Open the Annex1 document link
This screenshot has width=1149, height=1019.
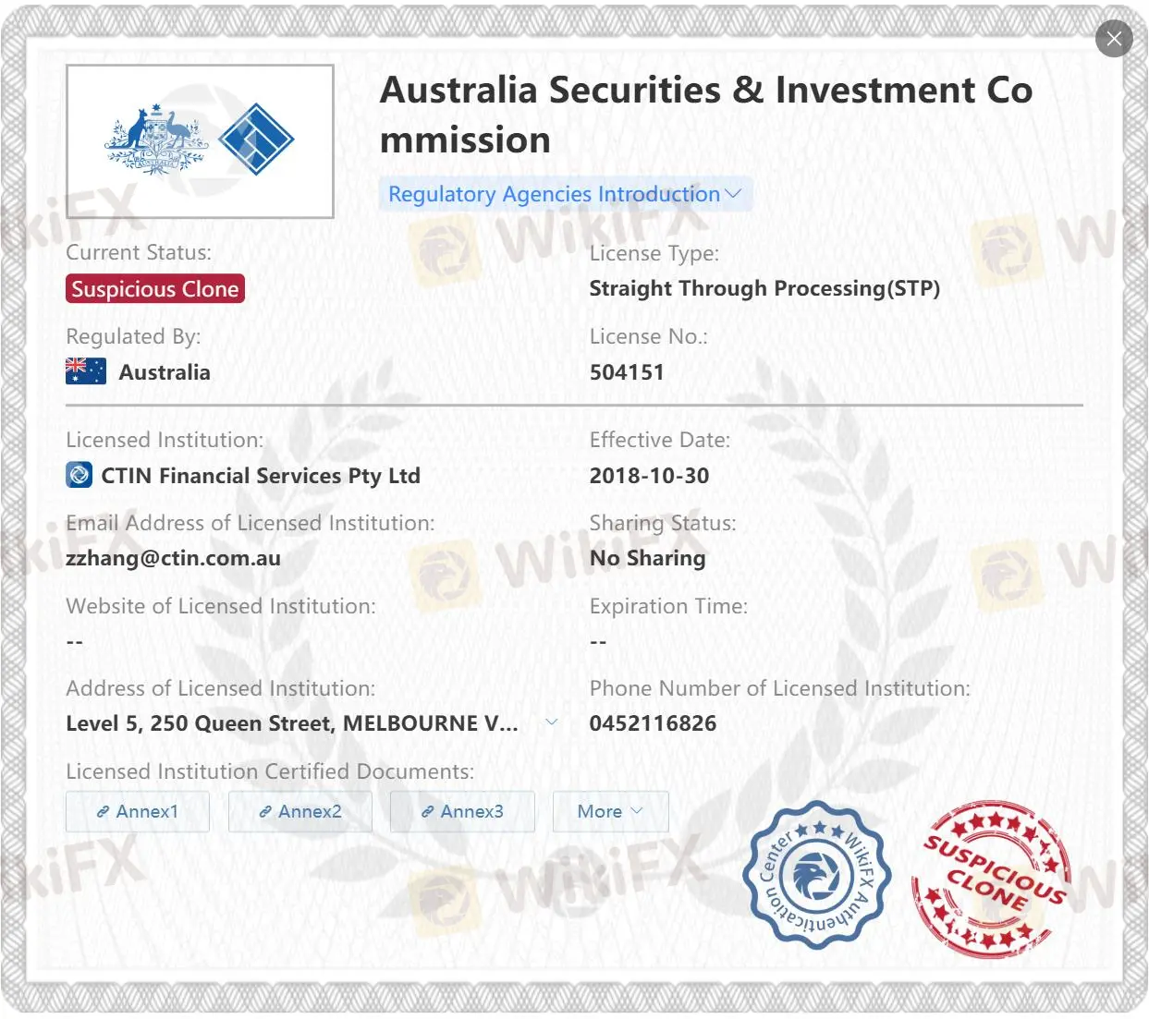(x=138, y=811)
